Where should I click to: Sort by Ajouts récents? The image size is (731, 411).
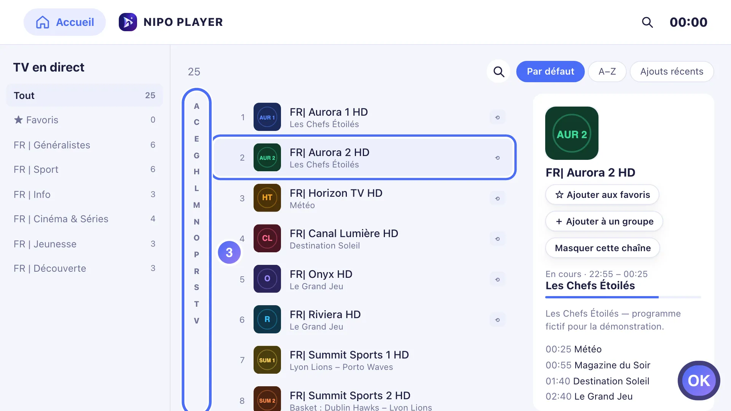pos(672,72)
